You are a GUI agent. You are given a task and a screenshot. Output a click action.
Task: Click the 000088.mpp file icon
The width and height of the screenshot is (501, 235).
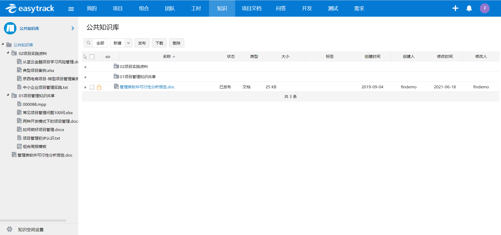19,104
